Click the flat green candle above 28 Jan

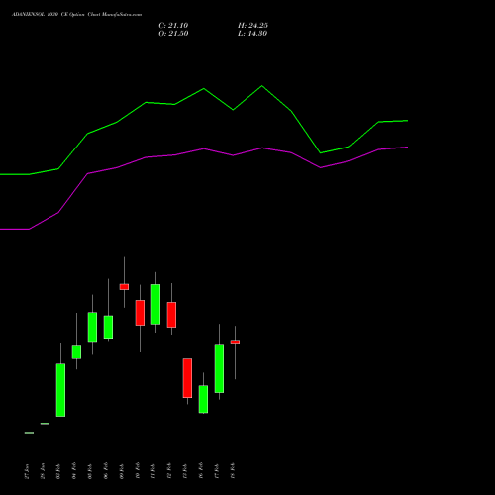[x=45, y=424]
